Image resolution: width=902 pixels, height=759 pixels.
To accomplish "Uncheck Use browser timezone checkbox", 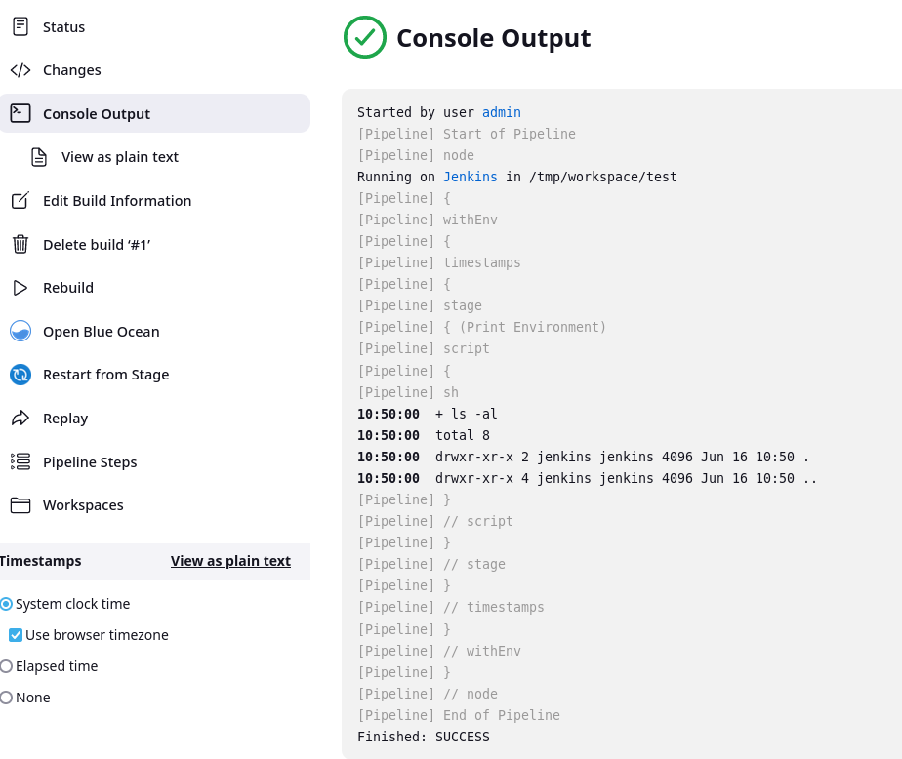I will point(16,635).
